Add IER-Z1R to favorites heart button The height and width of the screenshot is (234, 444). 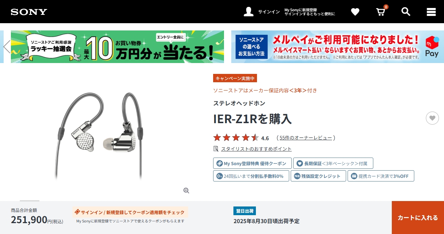pos(432,118)
